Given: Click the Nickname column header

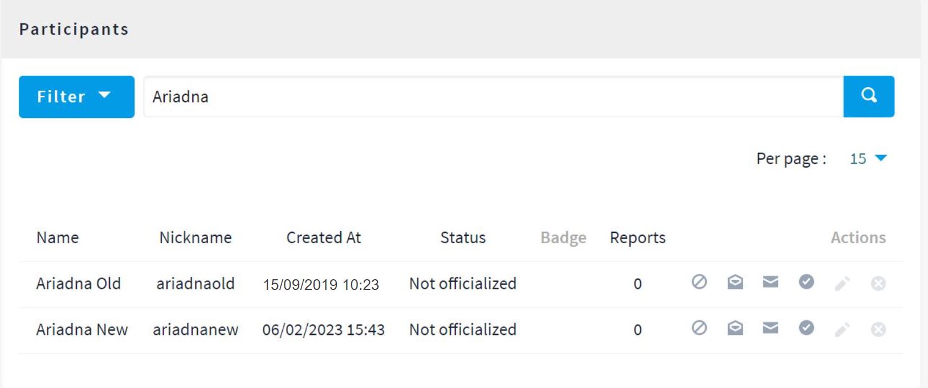Looking at the screenshot, I should 196,238.
